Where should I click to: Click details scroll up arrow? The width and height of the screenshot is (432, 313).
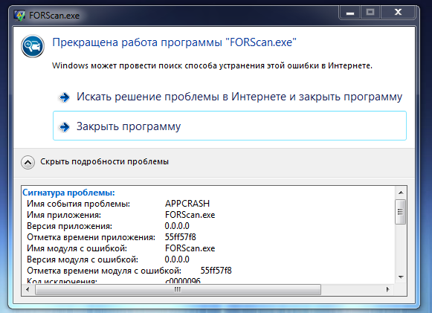pyautogui.click(x=401, y=193)
